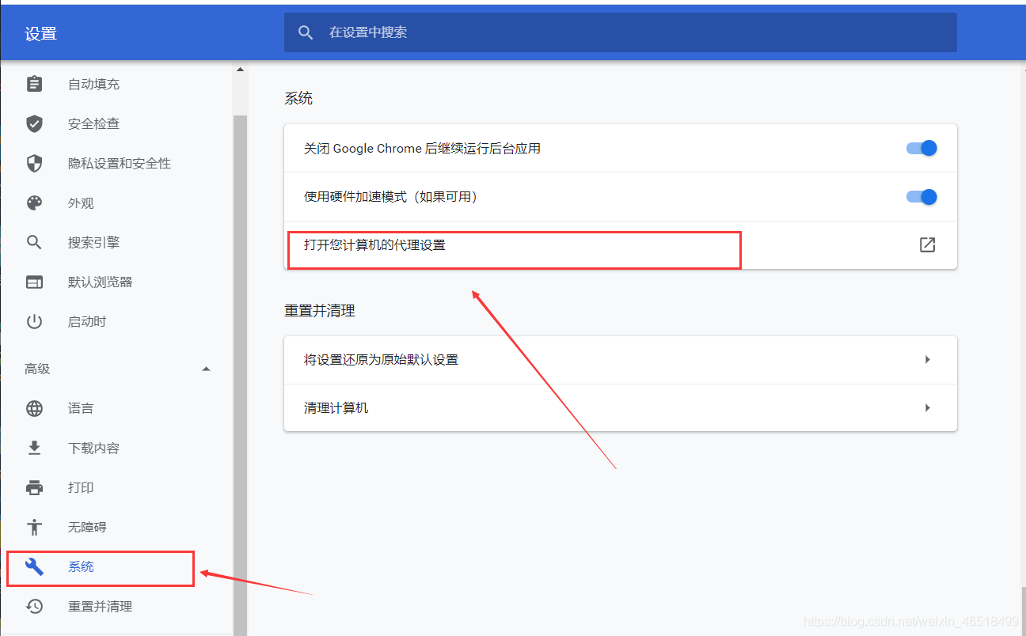Viewport: 1026px width, 636px height.
Task: Click the 无障碍 accessibility figure icon
Action: 34,527
